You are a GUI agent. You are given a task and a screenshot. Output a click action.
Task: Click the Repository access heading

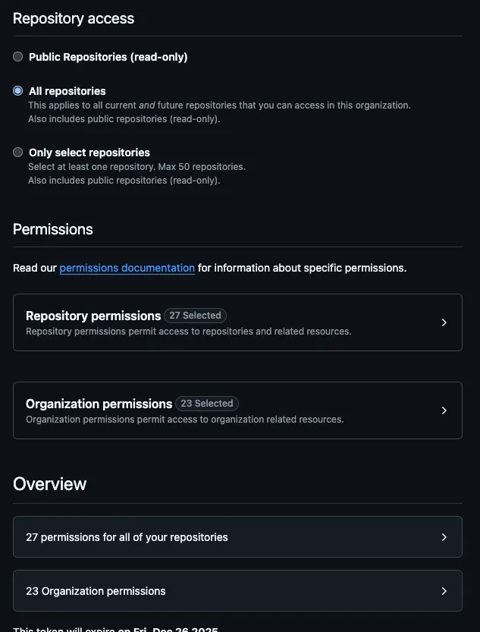coord(74,18)
